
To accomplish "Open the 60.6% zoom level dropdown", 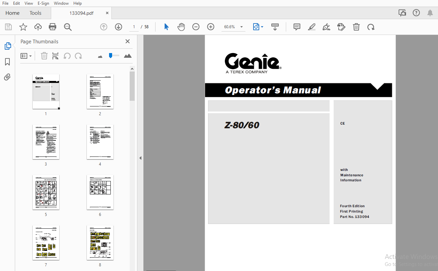I will point(233,27).
